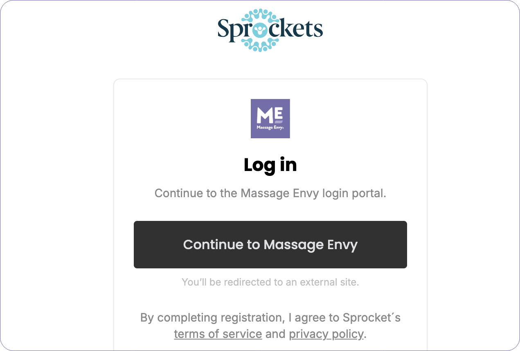Click small Massage Envy text inside purple logo
520x351 pixels.
(270, 127)
